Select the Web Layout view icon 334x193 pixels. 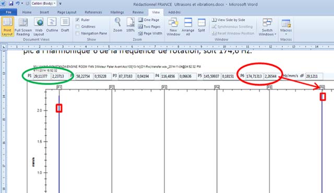[x=39, y=27]
